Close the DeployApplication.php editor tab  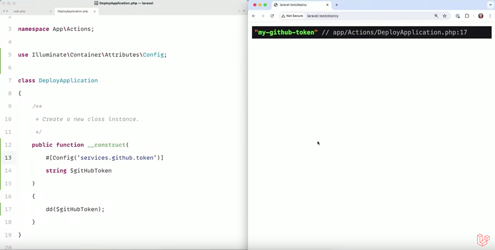[x=94, y=11]
